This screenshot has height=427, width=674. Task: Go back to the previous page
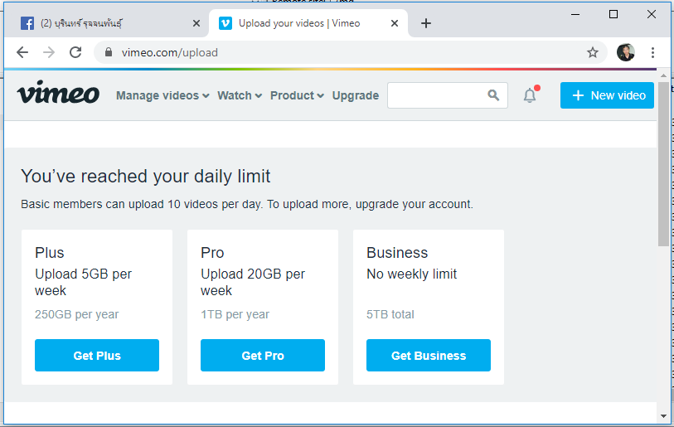pos(22,52)
